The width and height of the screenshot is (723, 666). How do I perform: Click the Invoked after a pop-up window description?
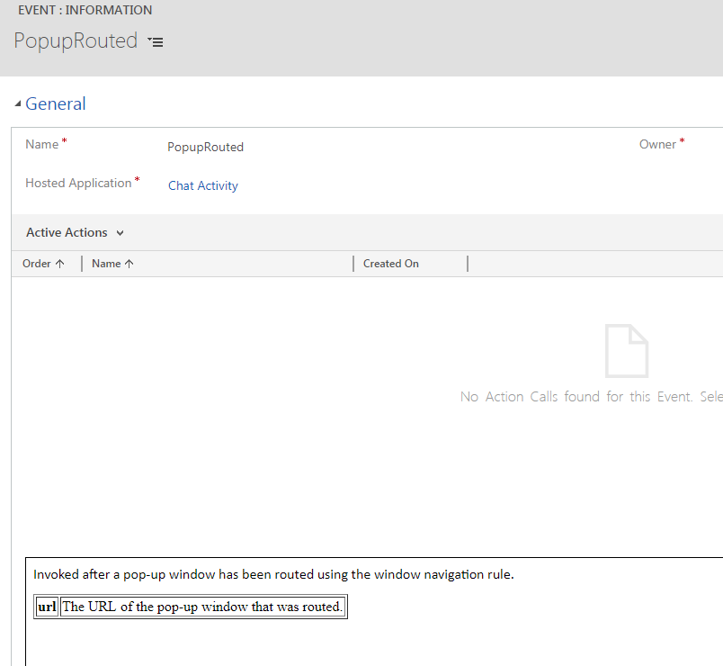click(x=273, y=574)
